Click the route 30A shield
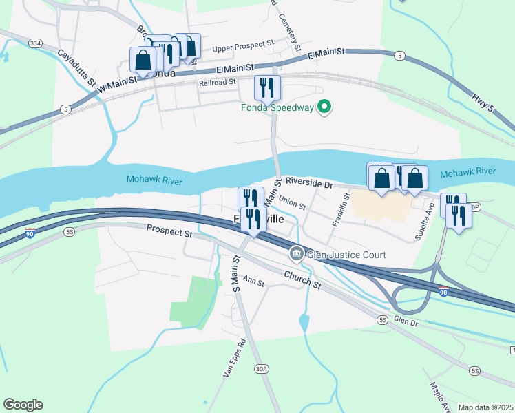This screenshot has width=515, height=413. pyautogui.click(x=262, y=369)
